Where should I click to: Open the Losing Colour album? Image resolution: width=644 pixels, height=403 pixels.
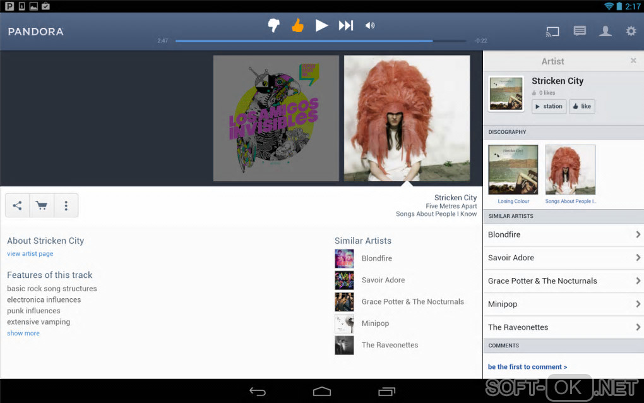pyautogui.click(x=513, y=169)
